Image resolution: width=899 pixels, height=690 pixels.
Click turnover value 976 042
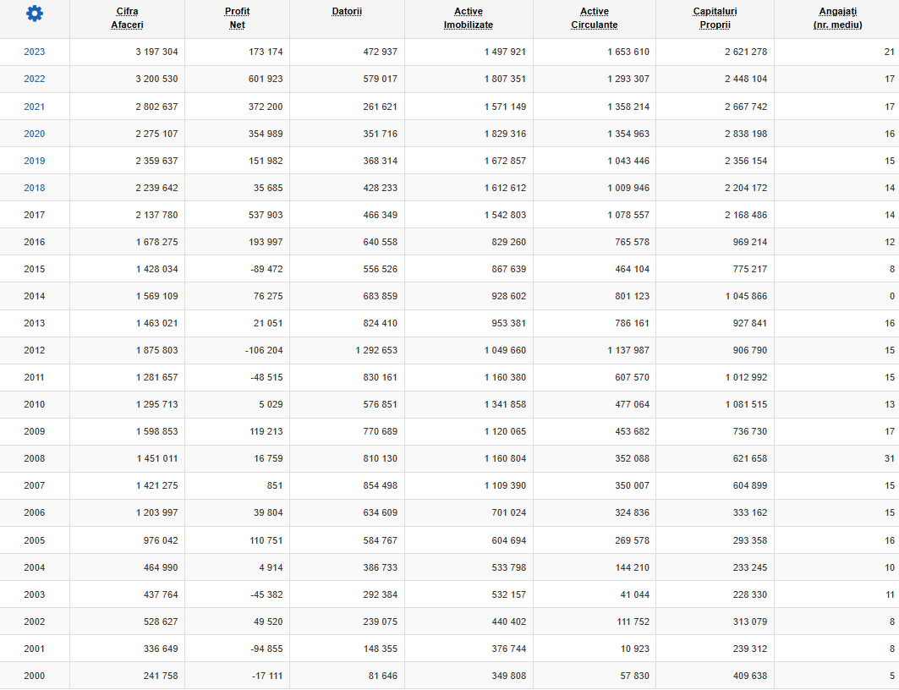[161, 540]
